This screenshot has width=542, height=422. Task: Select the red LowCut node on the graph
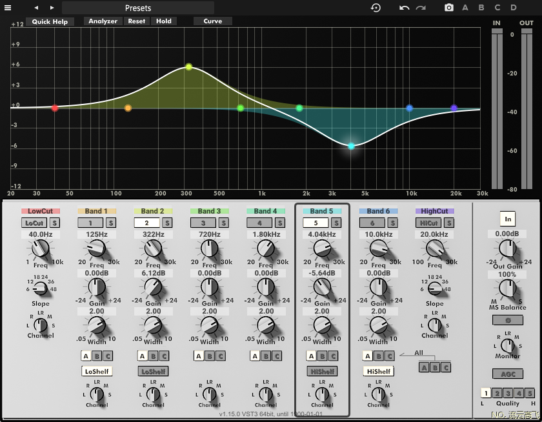(55, 108)
